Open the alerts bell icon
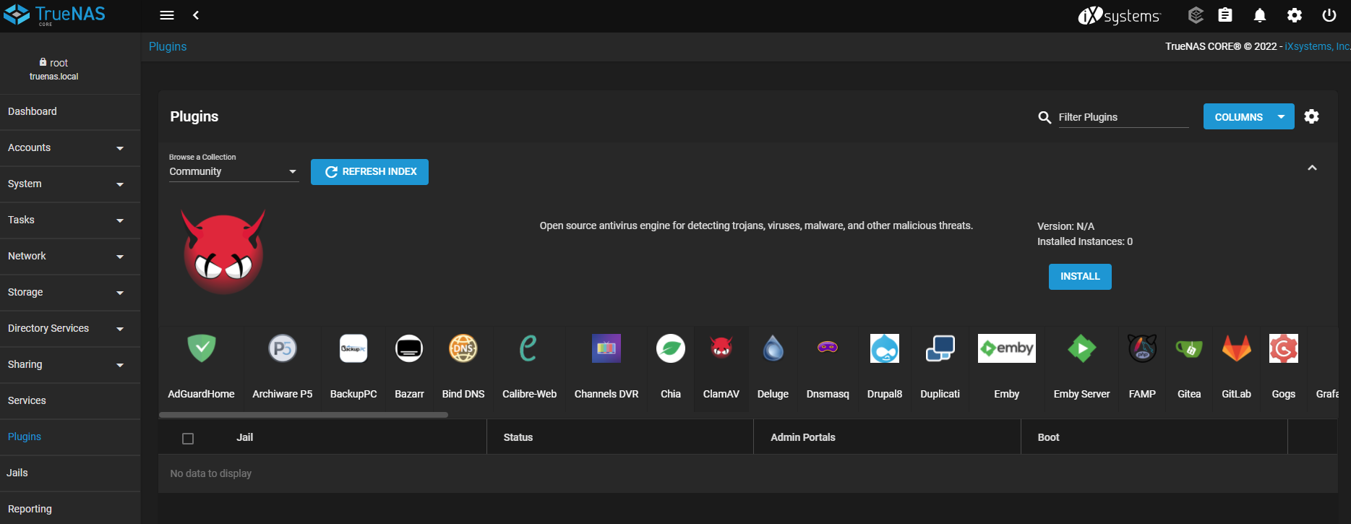 click(1260, 15)
